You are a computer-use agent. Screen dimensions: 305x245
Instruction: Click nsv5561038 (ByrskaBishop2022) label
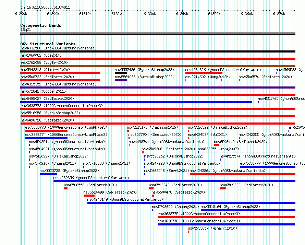click(x=144, y=77)
